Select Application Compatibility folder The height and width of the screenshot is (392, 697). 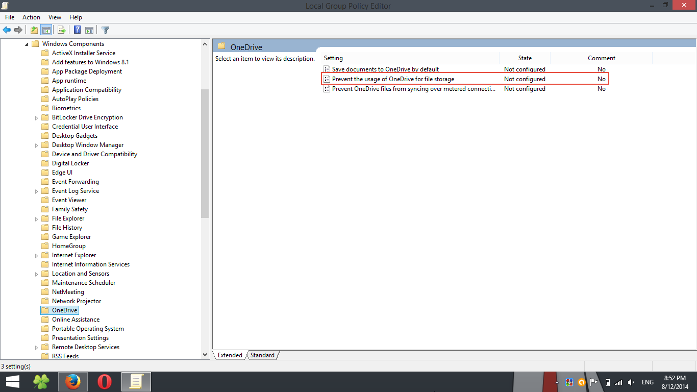[87, 90]
